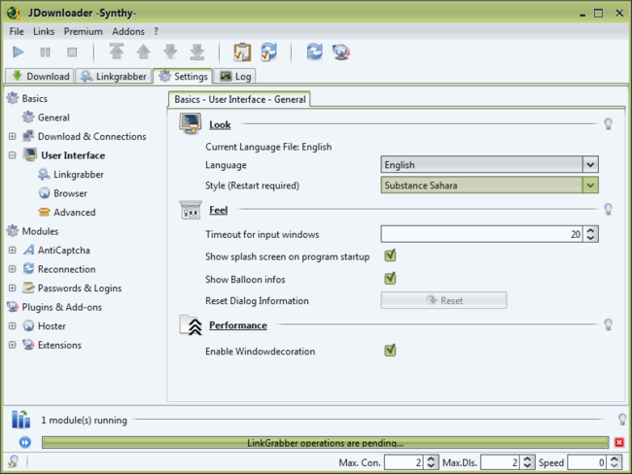Image resolution: width=632 pixels, height=474 pixels.
Task: Click Reset dialog information button
Action: [443, 300]
